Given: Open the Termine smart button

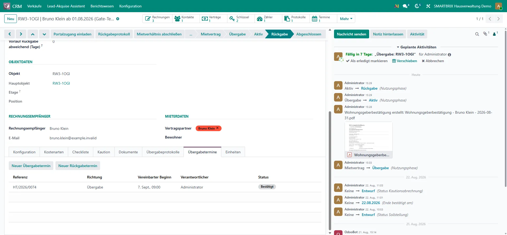Looking at the screenshot, I should coord(323,19).
